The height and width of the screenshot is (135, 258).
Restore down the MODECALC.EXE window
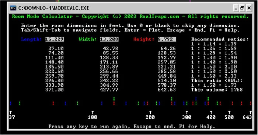[x=242, y=8]
